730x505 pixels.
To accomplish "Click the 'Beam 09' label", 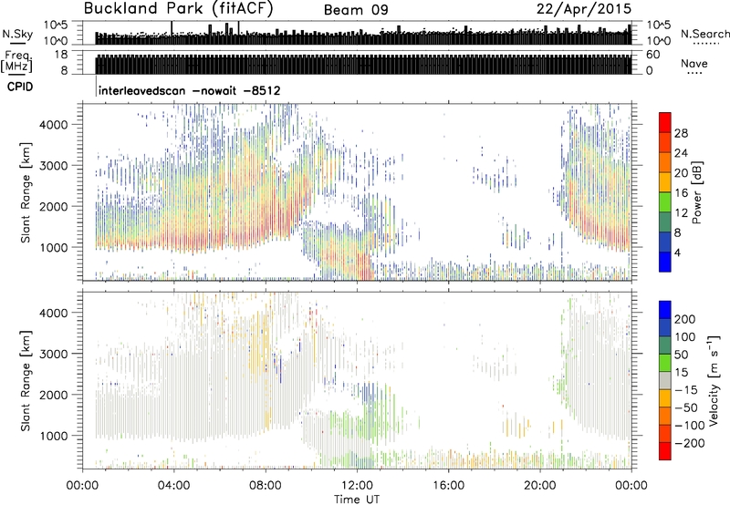I will tap(356, 10).
